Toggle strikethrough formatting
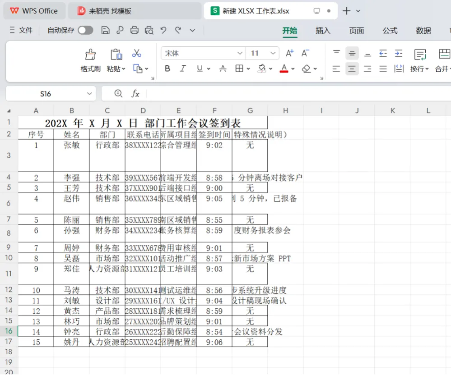This screenshot has height=375, width=451. [x=223, y=69]
